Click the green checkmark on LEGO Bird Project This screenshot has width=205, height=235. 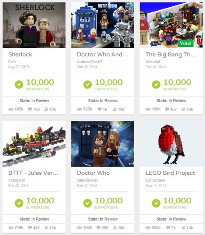tap(156, 203)
